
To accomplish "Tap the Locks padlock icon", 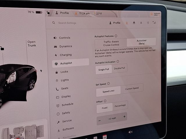I will click(x=56, y=72).
